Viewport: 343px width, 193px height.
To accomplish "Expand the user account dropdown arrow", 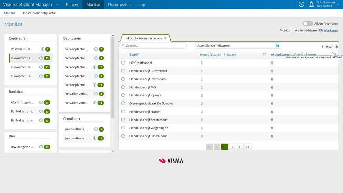I will point(338,4).
